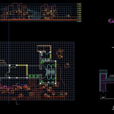This screenshot has width=114, height=114.
Task: Select rock number 36 outline
Action: coord(60,57)
